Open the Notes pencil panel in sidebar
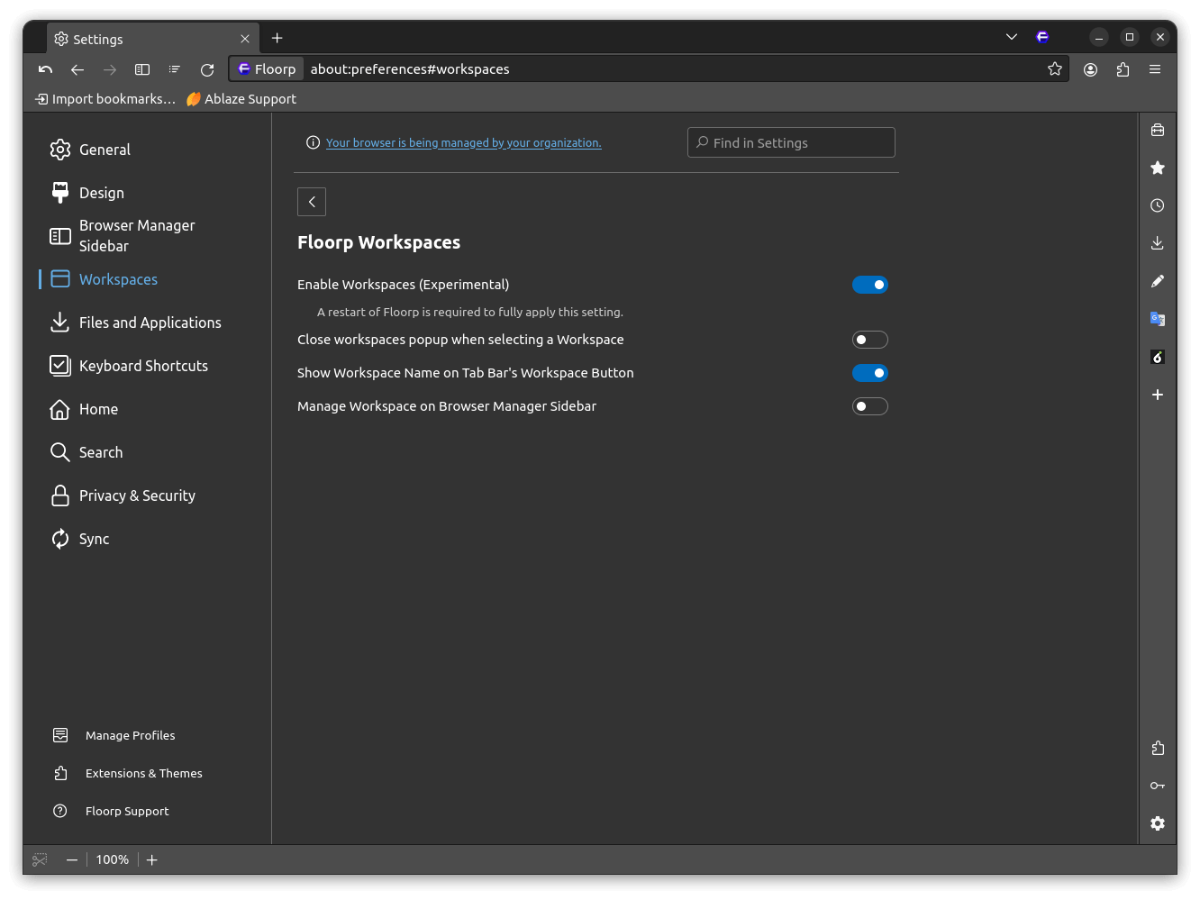This screenshot has height=900, width=1200. tap(1158, 281)
